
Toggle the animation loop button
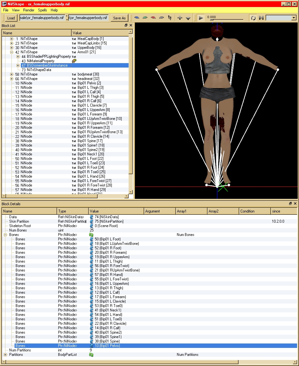pyautogui.click(x=253, y=18)
